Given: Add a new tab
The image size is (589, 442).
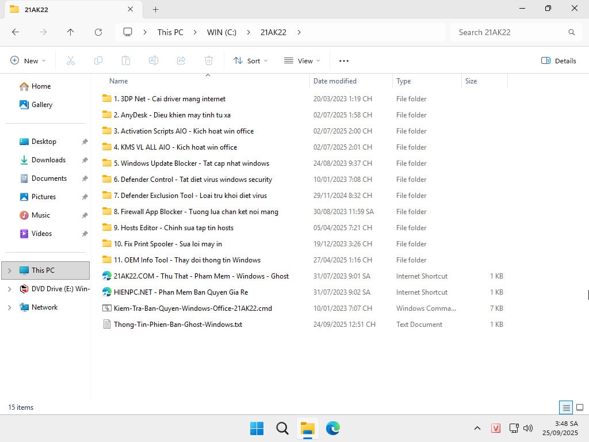Looking at the screenshot, I should tap(155, 9).
